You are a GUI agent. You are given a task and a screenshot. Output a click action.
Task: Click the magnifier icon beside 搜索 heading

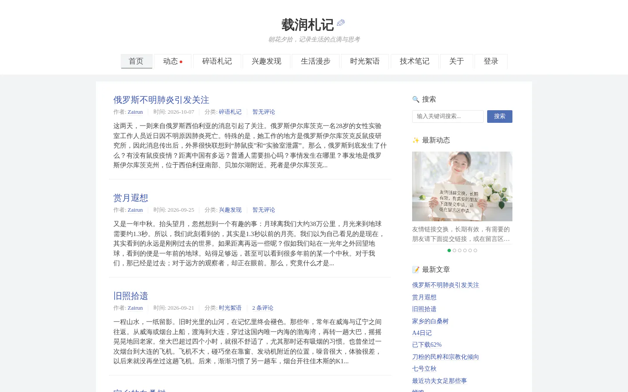(416, 99)
